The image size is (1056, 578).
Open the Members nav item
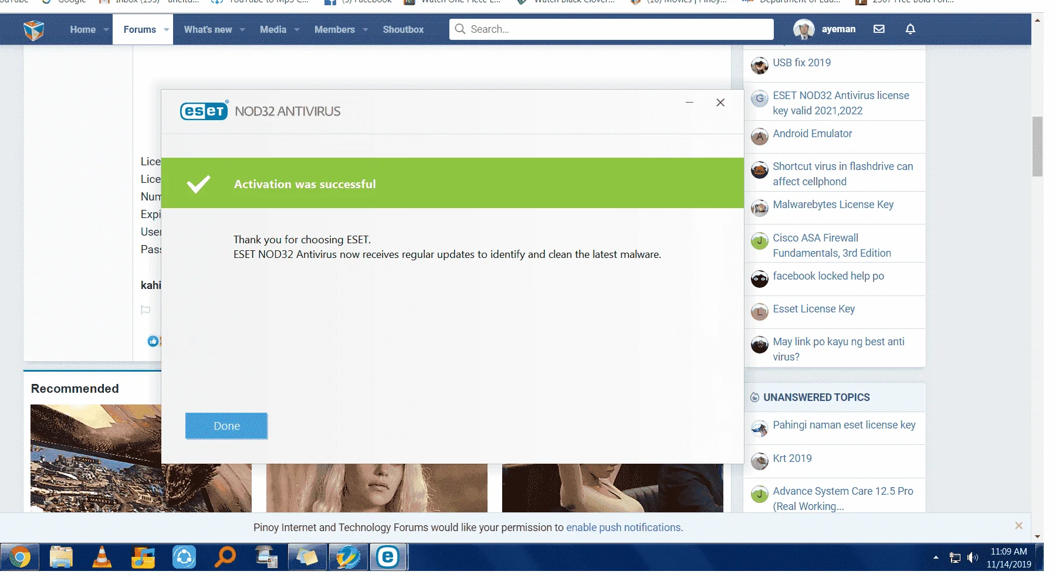pos(334,29)
